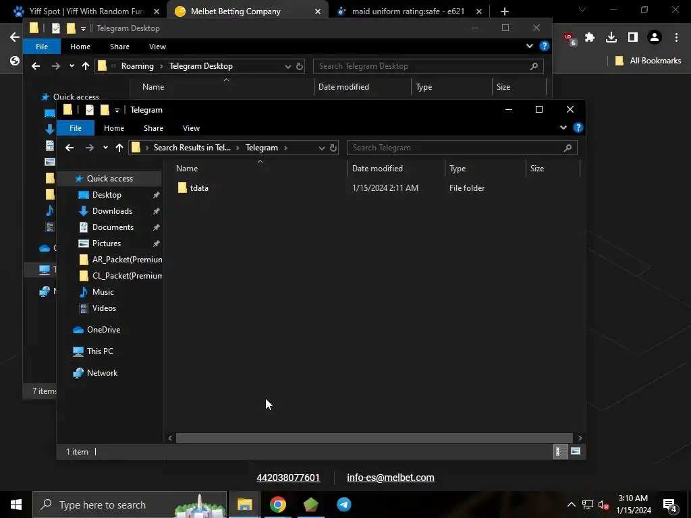Viewport: 691px width, 518px height.
Task: Open Share ribbon tab in Telegram window
Action: 153,128
